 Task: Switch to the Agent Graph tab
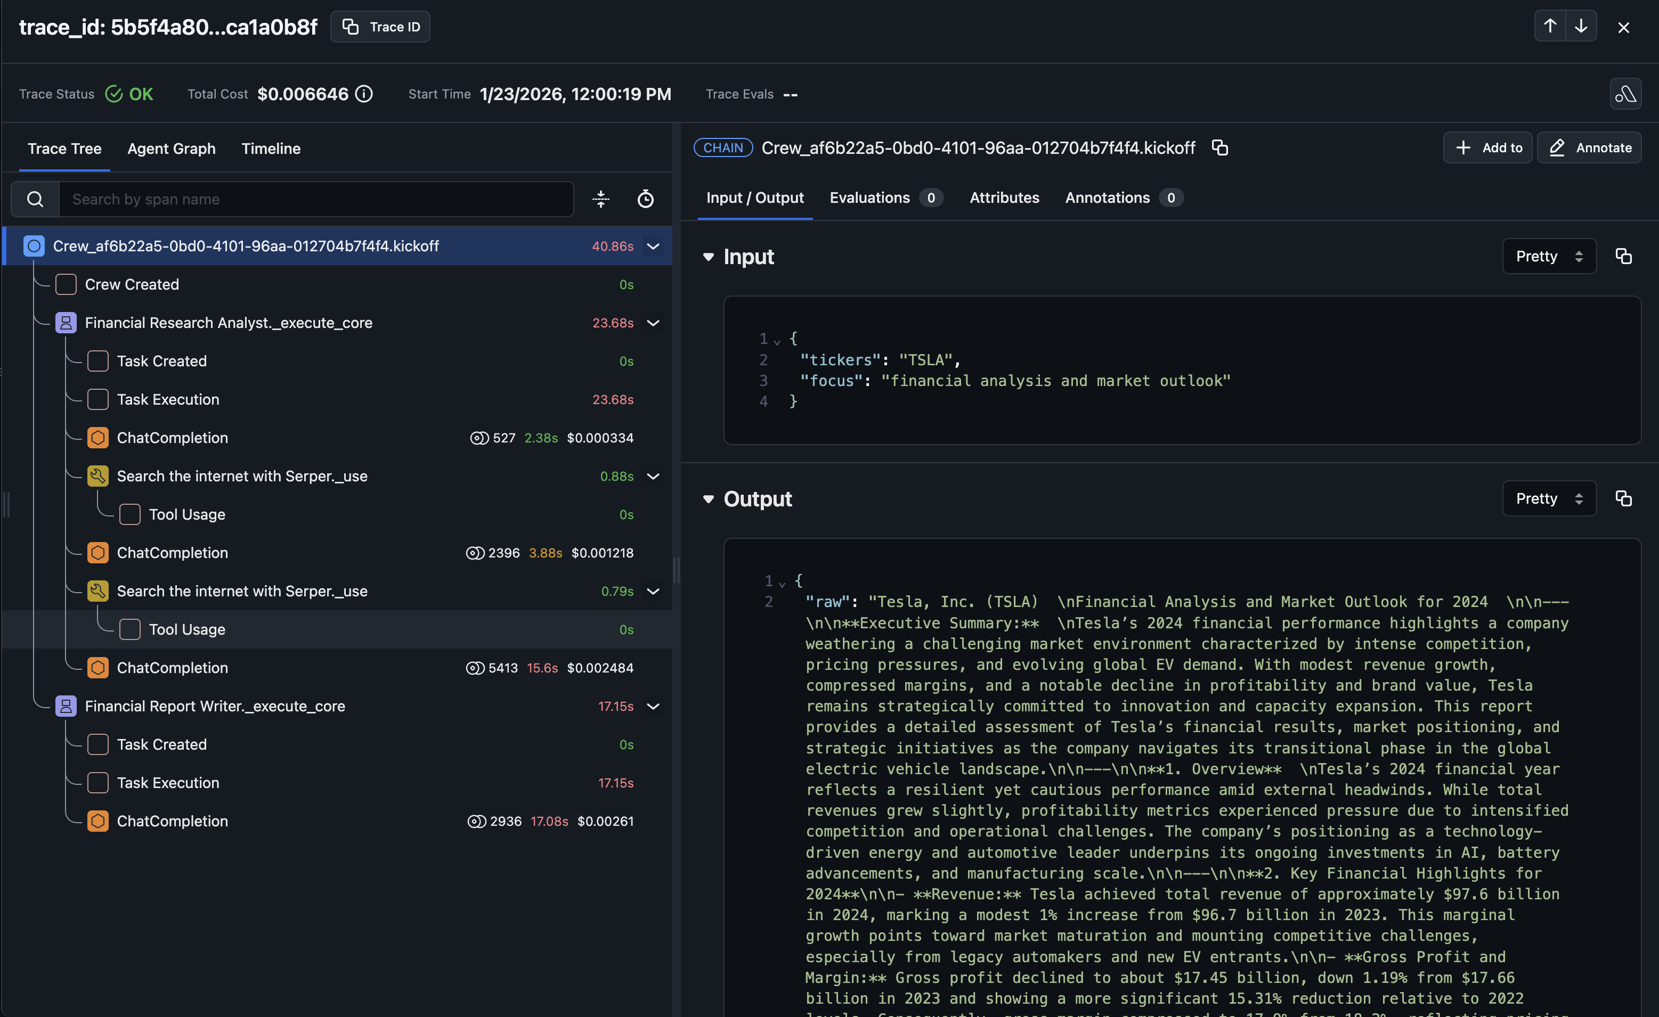[x=172, y=149]
